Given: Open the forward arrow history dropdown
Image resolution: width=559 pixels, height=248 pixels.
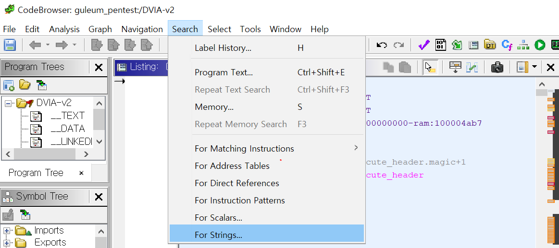Looking at the screenshot, I should click(x=75, y=45).
